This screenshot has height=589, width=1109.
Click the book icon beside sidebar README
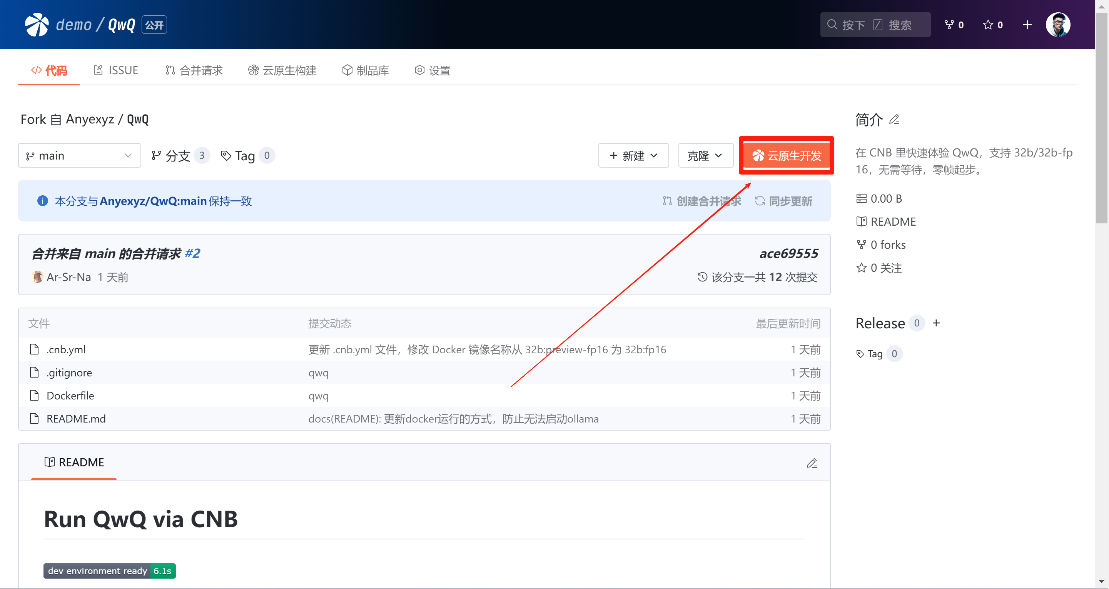pyautogui.click(x=861, y=221)
